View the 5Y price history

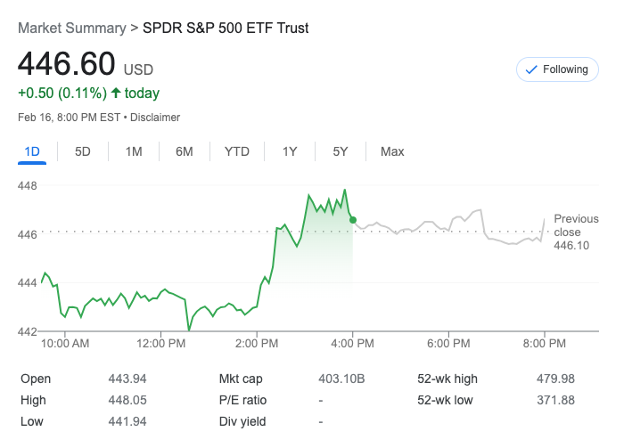tap(341, 151)
